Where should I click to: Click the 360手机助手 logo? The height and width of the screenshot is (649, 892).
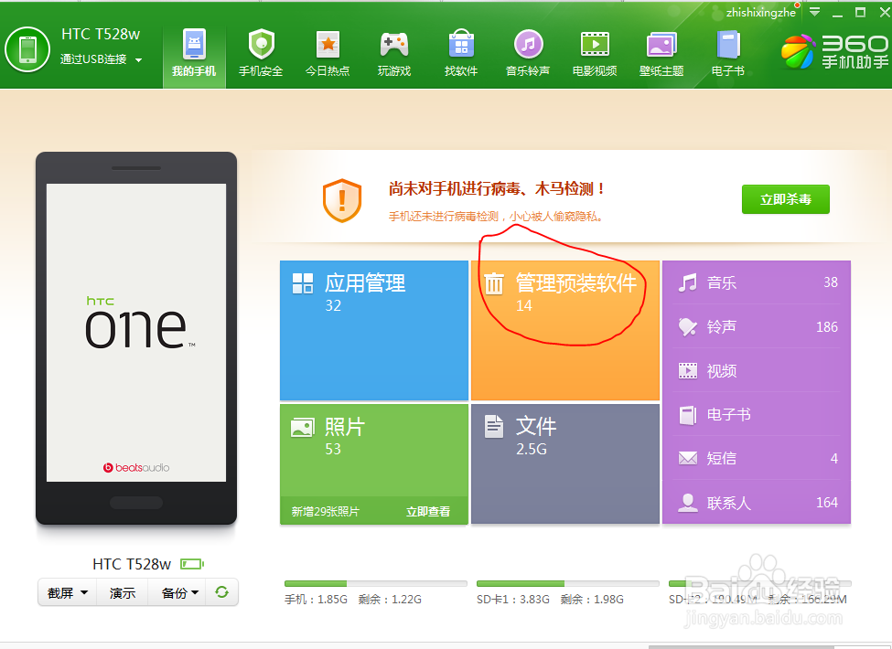pos(834,52)
